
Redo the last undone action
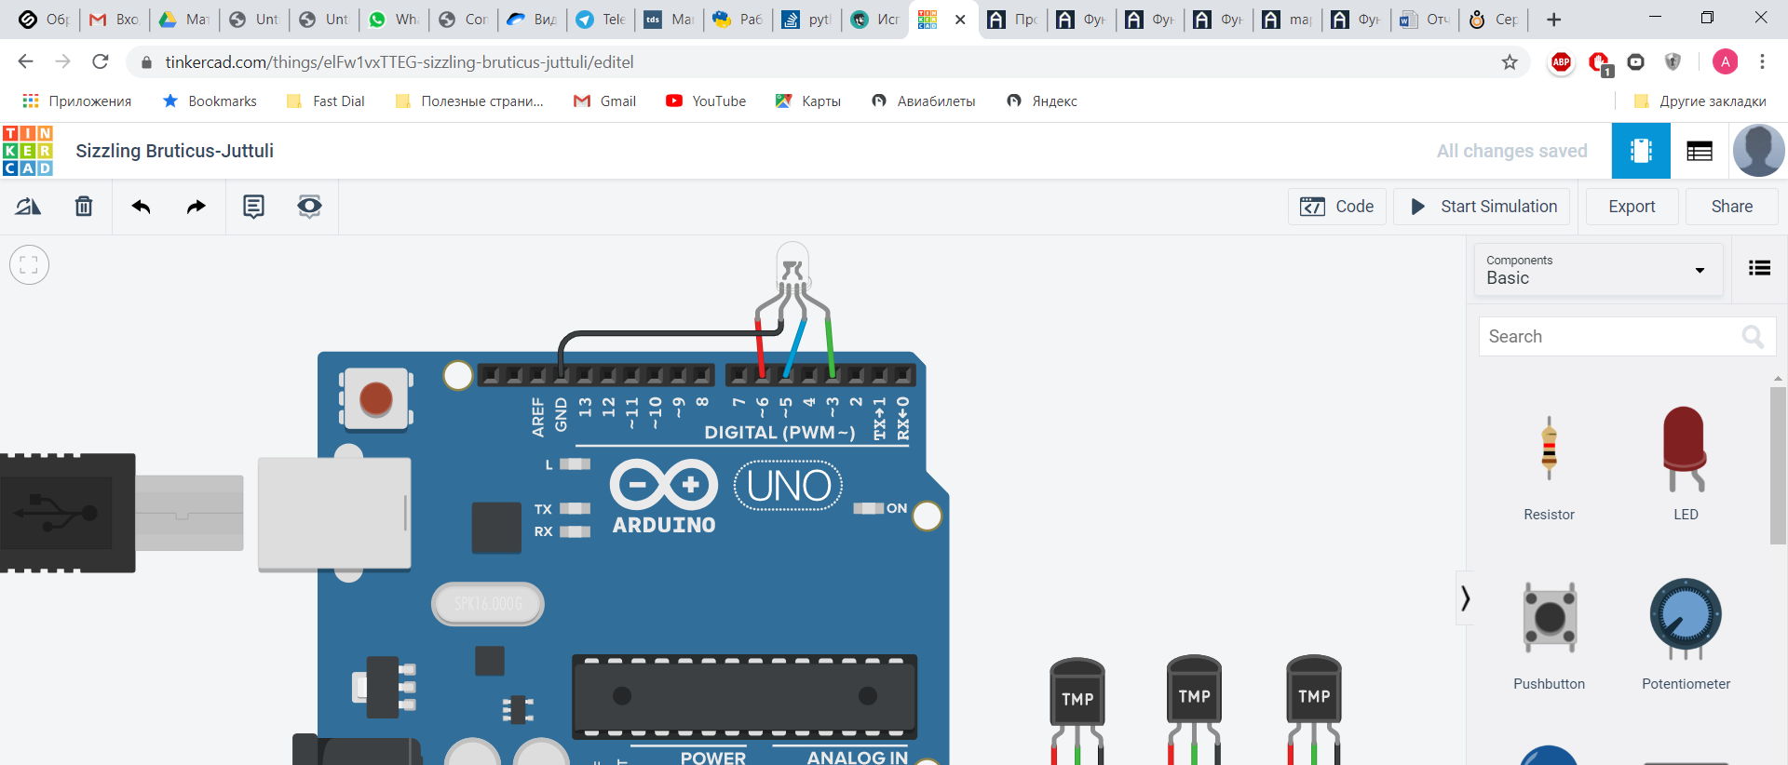[x=196, y=207]
